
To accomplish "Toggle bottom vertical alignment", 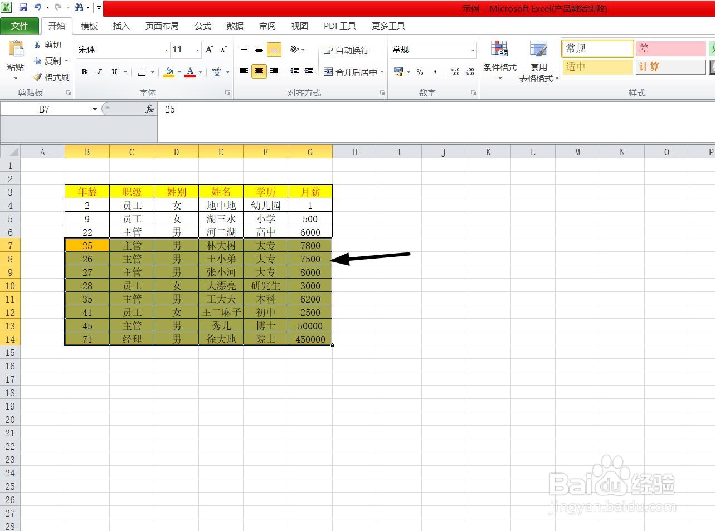I will (x=274, y=50).
